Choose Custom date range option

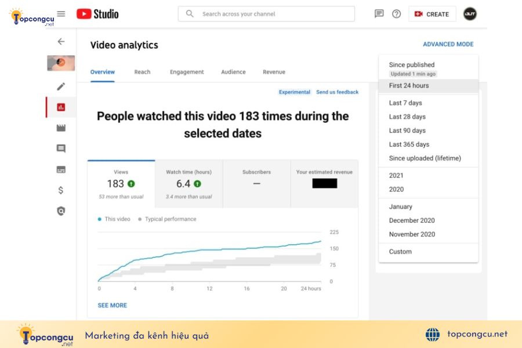point(429,252)
